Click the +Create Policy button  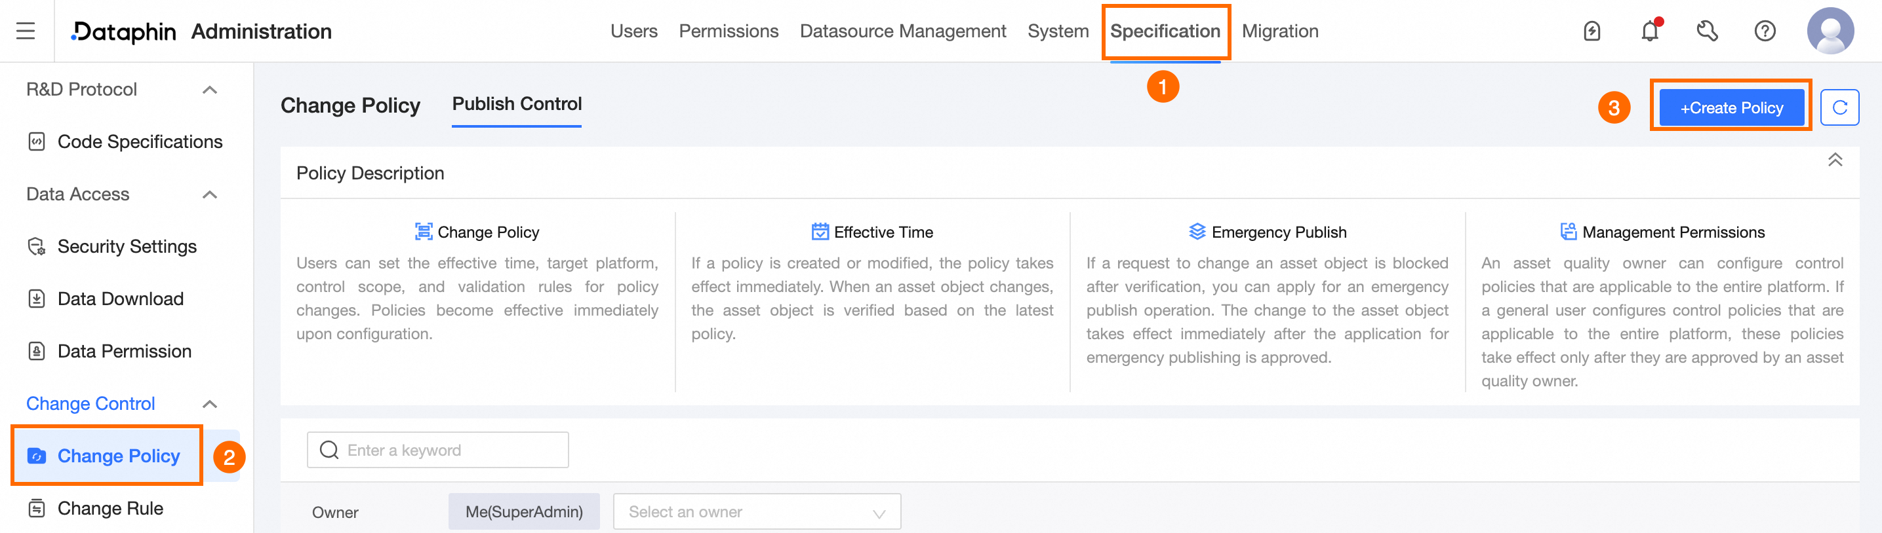(x=1731, y=108)
